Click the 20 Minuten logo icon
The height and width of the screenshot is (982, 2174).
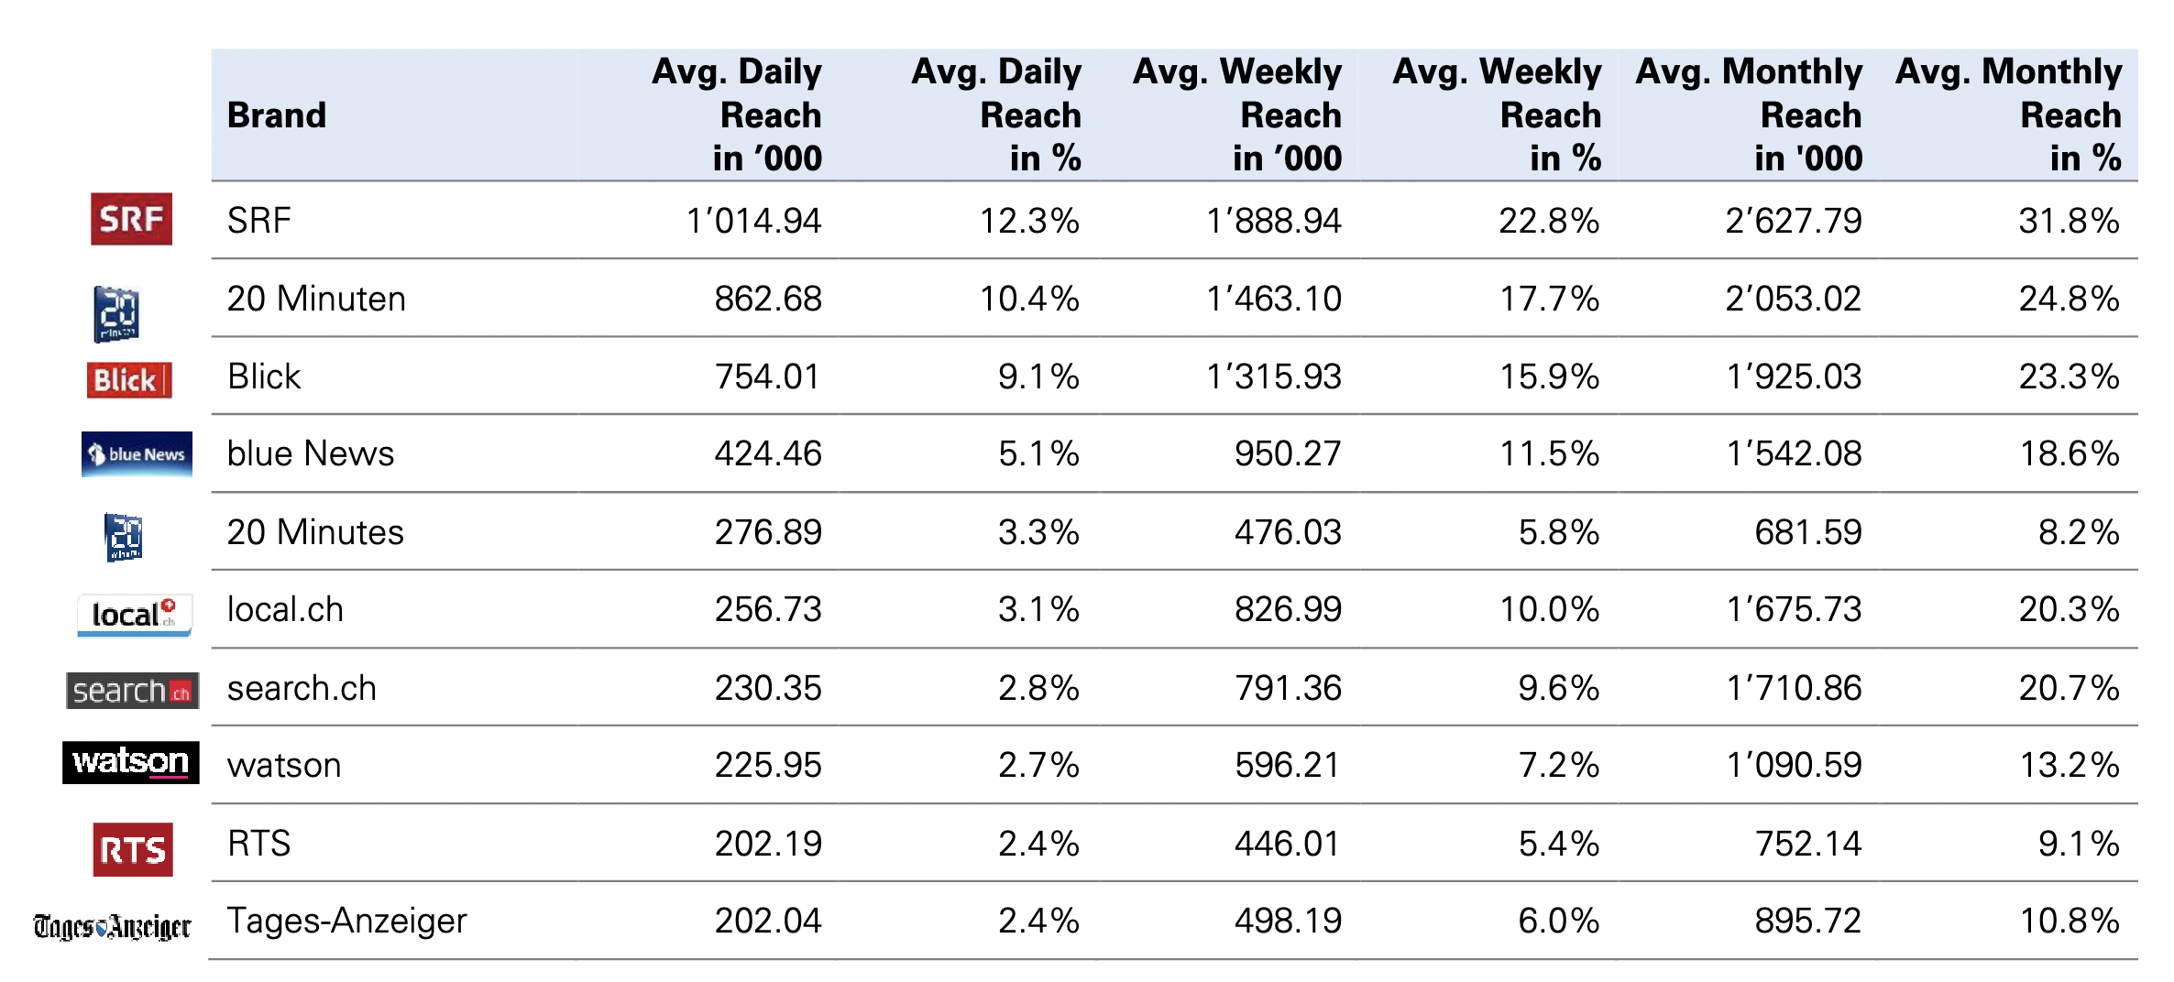(x=116, y=313)
